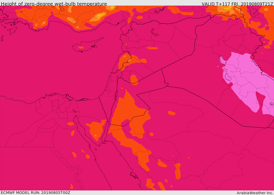Click the 'Height of zero-degree wet-bulb temperature' title

pyautogui.click(x=54, y=3)
